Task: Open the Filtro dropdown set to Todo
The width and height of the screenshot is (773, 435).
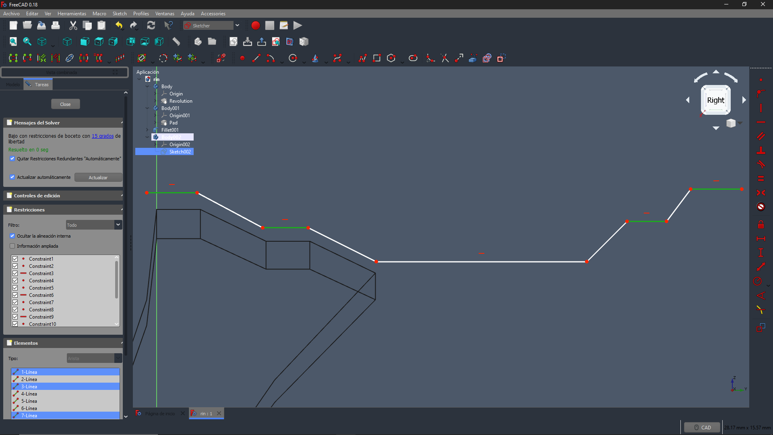Action: coord(93,225)
